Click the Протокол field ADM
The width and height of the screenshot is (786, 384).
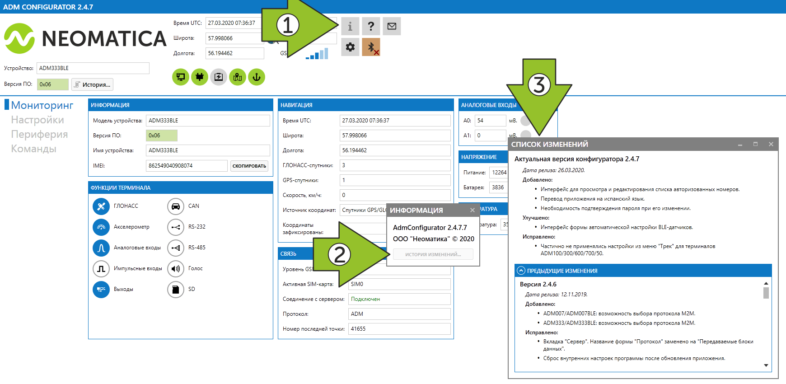[x=399, y=314]
